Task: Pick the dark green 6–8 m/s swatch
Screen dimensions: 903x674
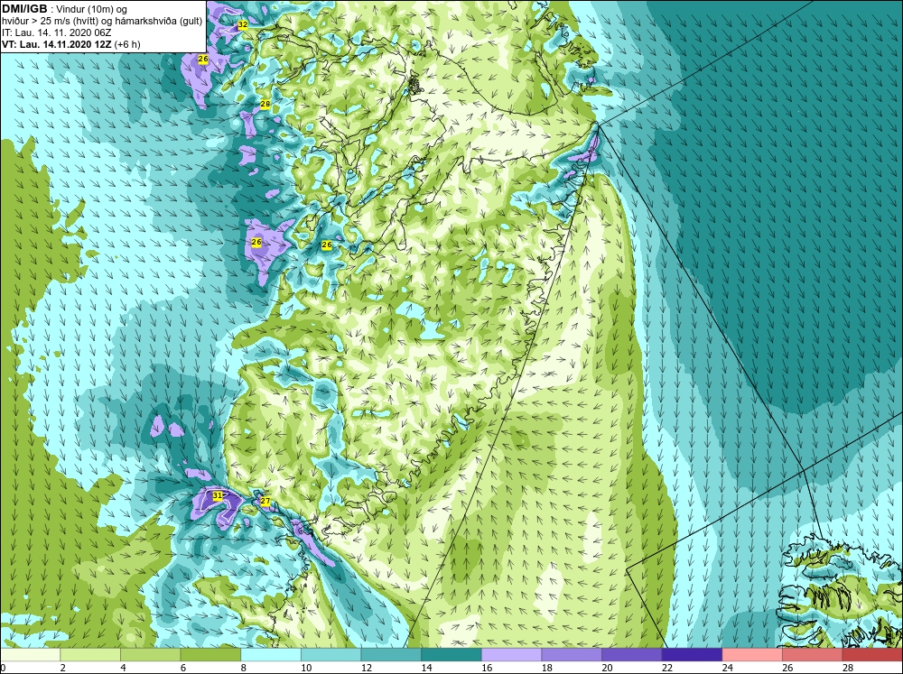Action: click(210, 655)
